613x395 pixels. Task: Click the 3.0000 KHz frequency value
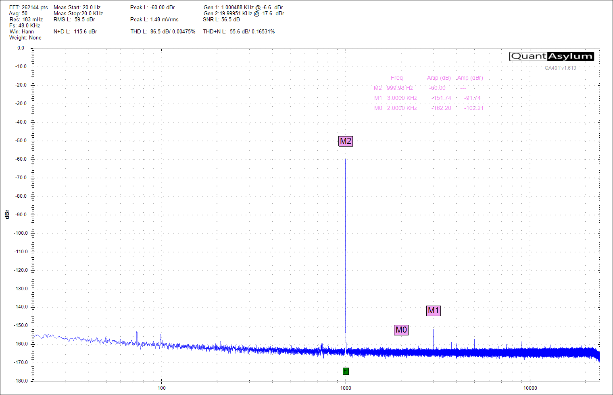(x=402, y=98)
